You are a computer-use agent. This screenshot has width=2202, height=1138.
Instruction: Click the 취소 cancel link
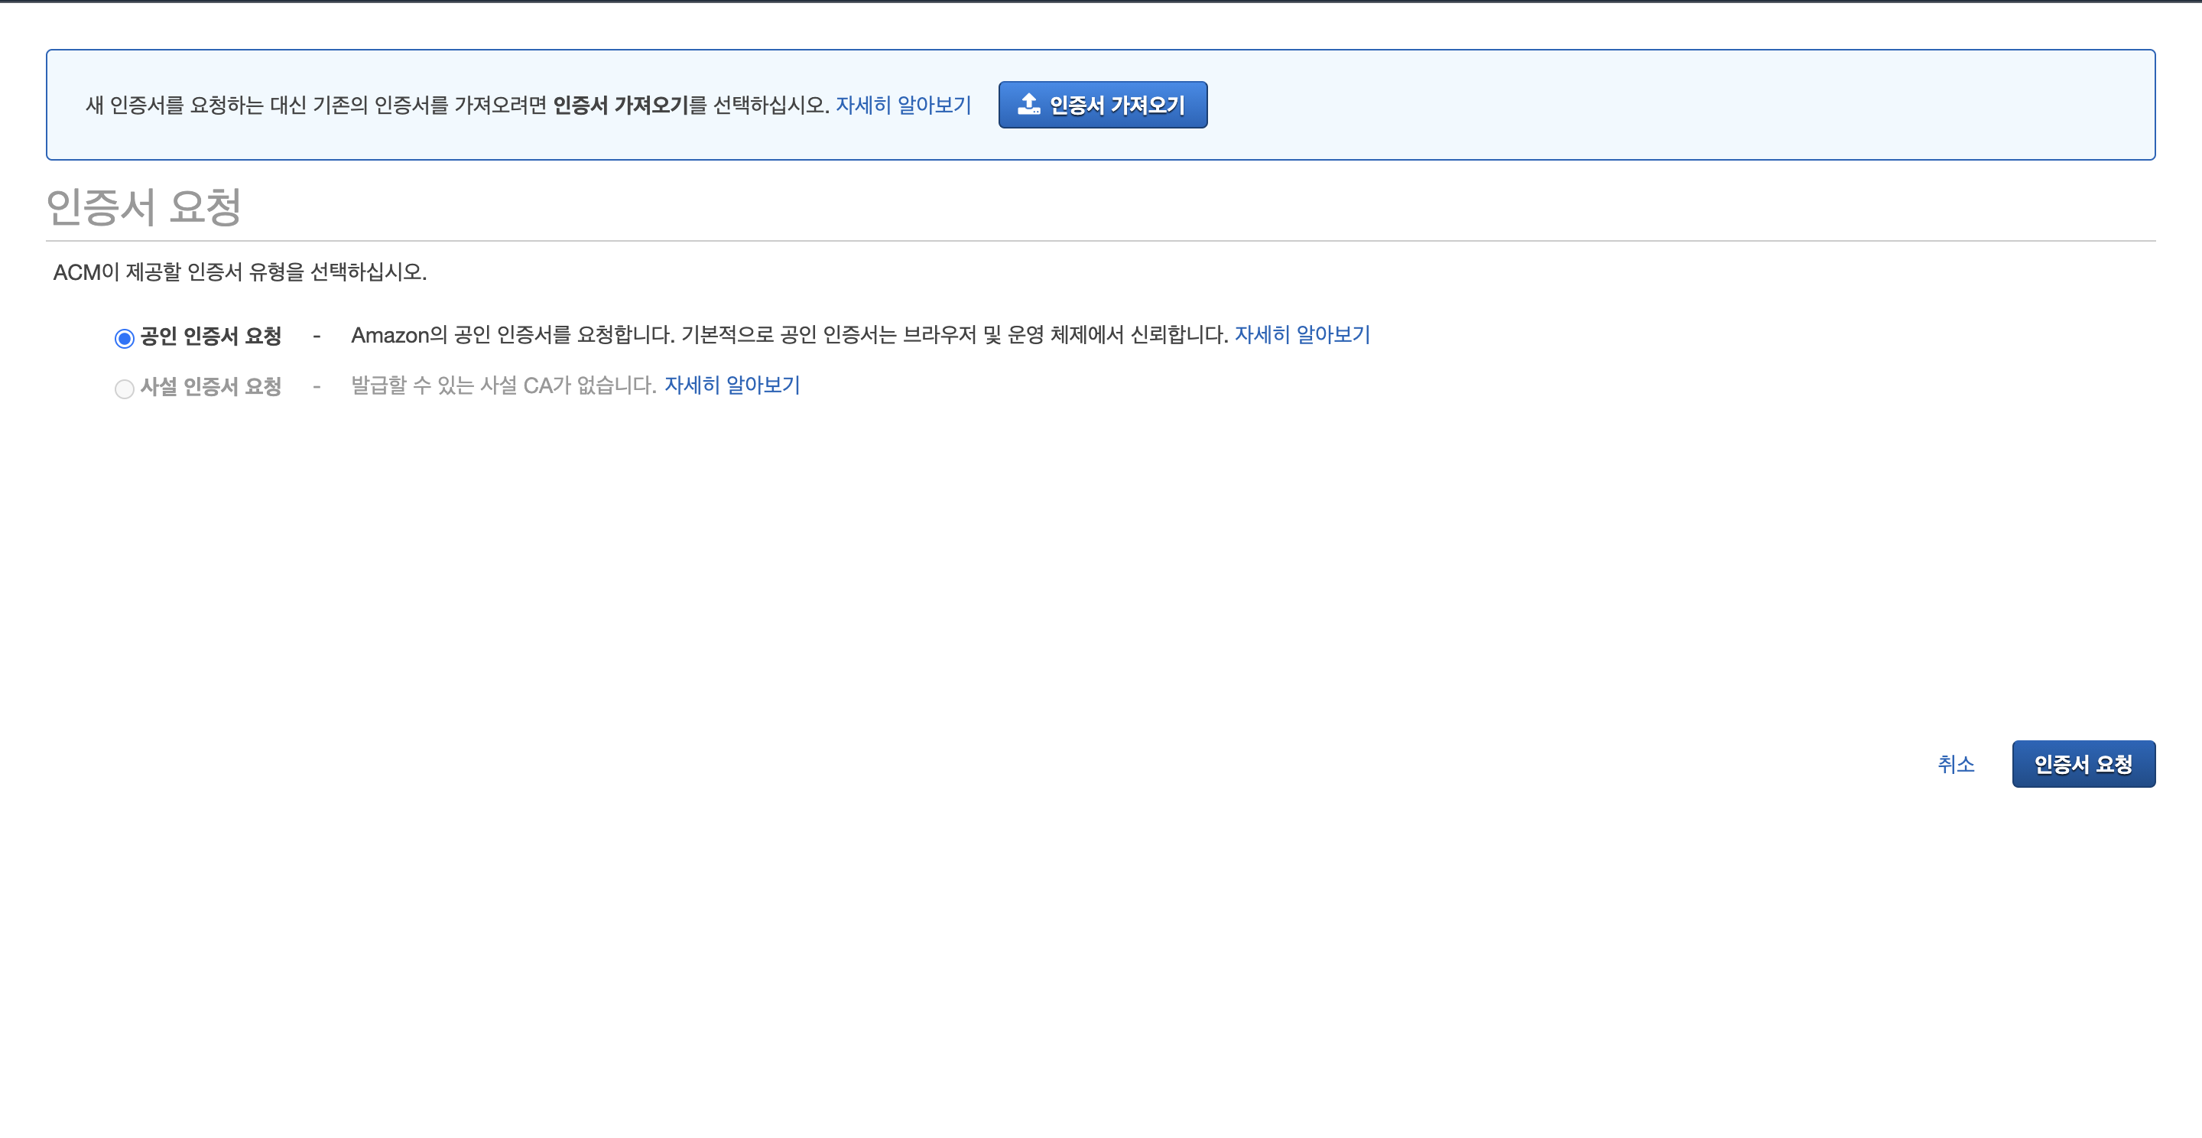pyautogui.click(x=1955, y=763)
